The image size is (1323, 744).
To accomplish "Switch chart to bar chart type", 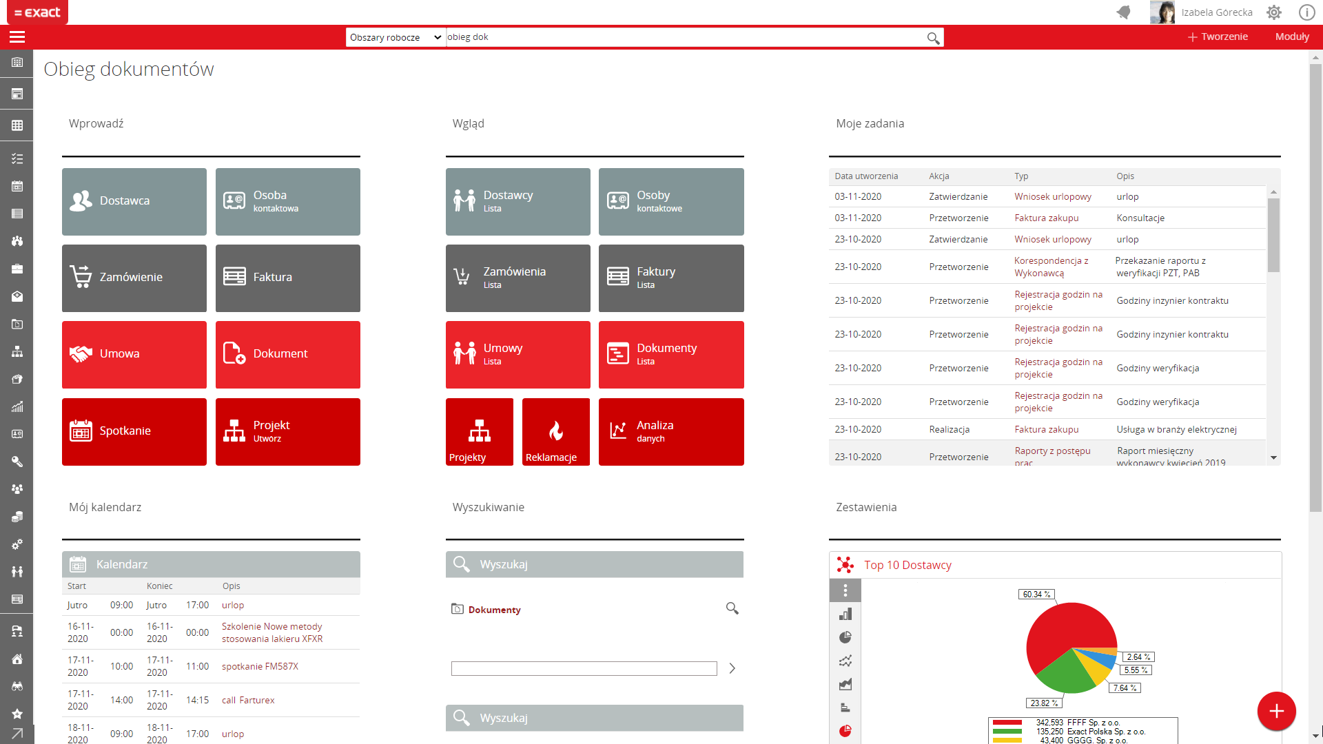I will point(845,614).
